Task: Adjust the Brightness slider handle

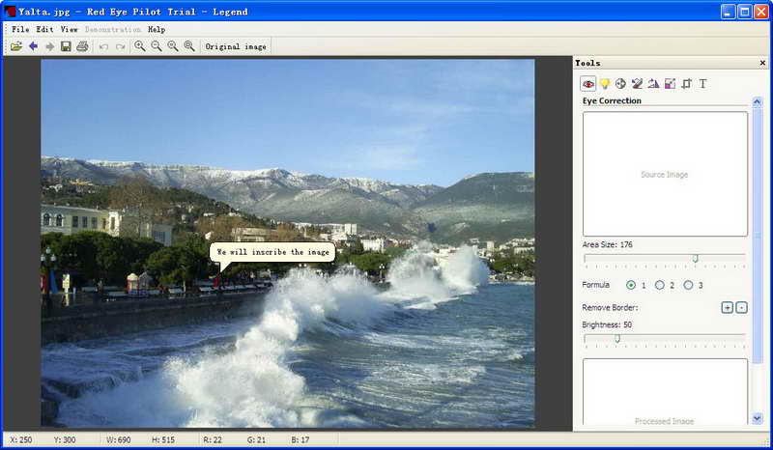Action: (x=617, y=339)
